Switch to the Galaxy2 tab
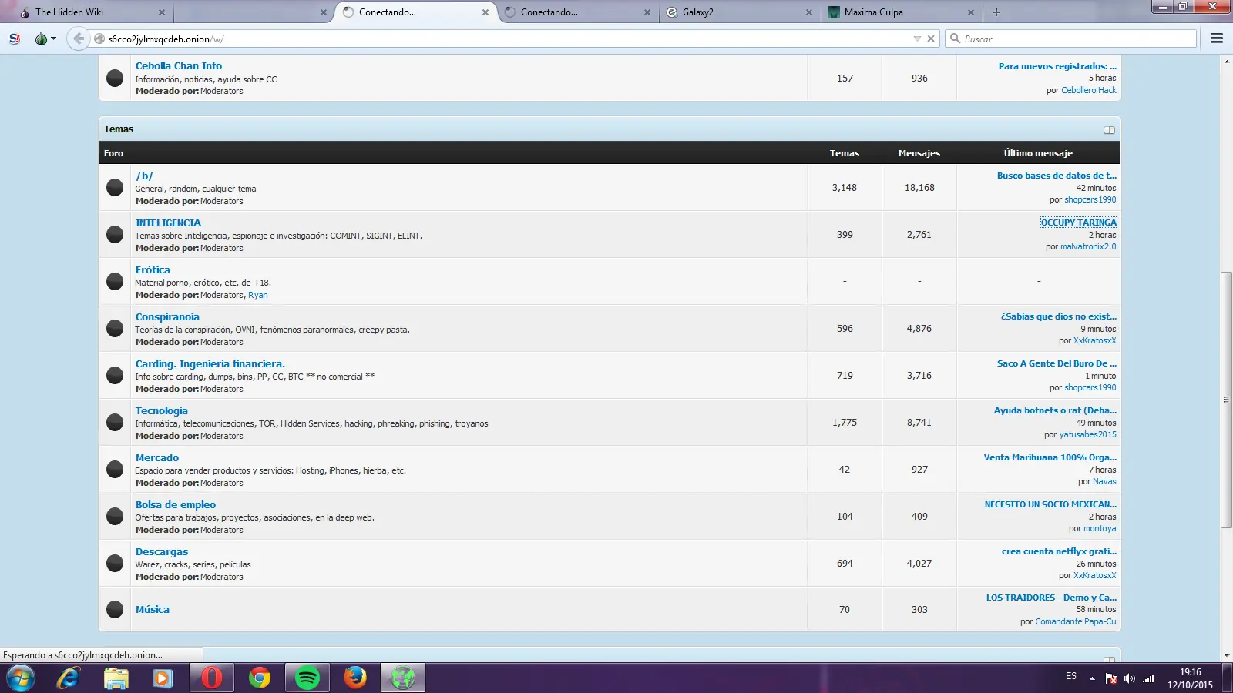The width and height of the screenshot is (1233, 693). [740, 12]
